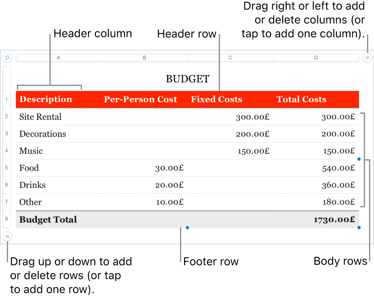The width and height of the screenshot is (374, 298).
Task: Select column D header tab
Action: [316, 58]
